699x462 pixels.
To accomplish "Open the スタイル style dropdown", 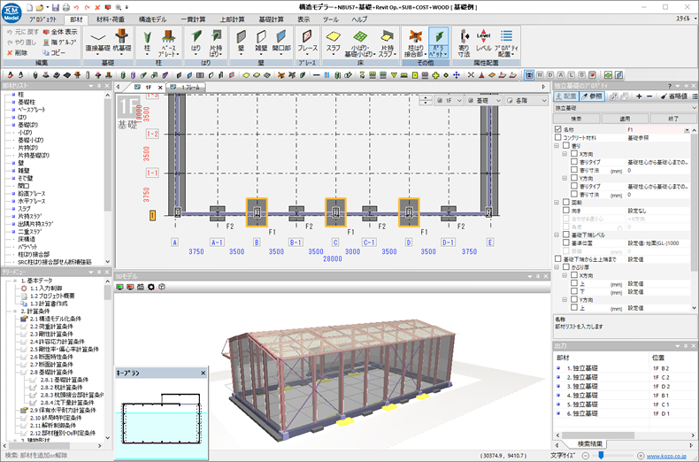I will click(685, 19).
